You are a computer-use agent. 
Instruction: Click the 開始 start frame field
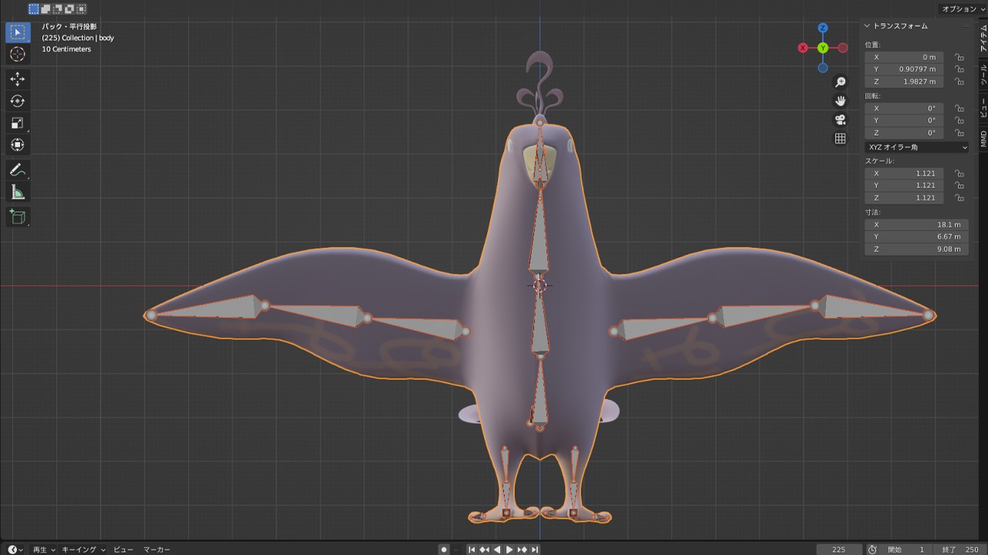pos(906,550)
